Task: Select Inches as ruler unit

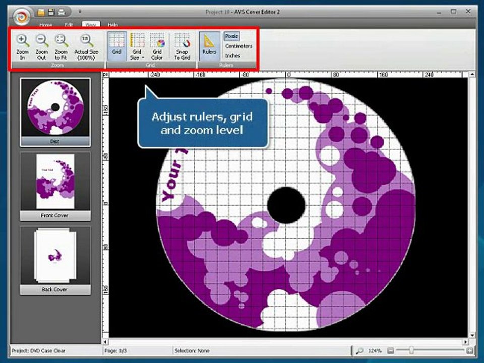Action: (x=233, y=56)
